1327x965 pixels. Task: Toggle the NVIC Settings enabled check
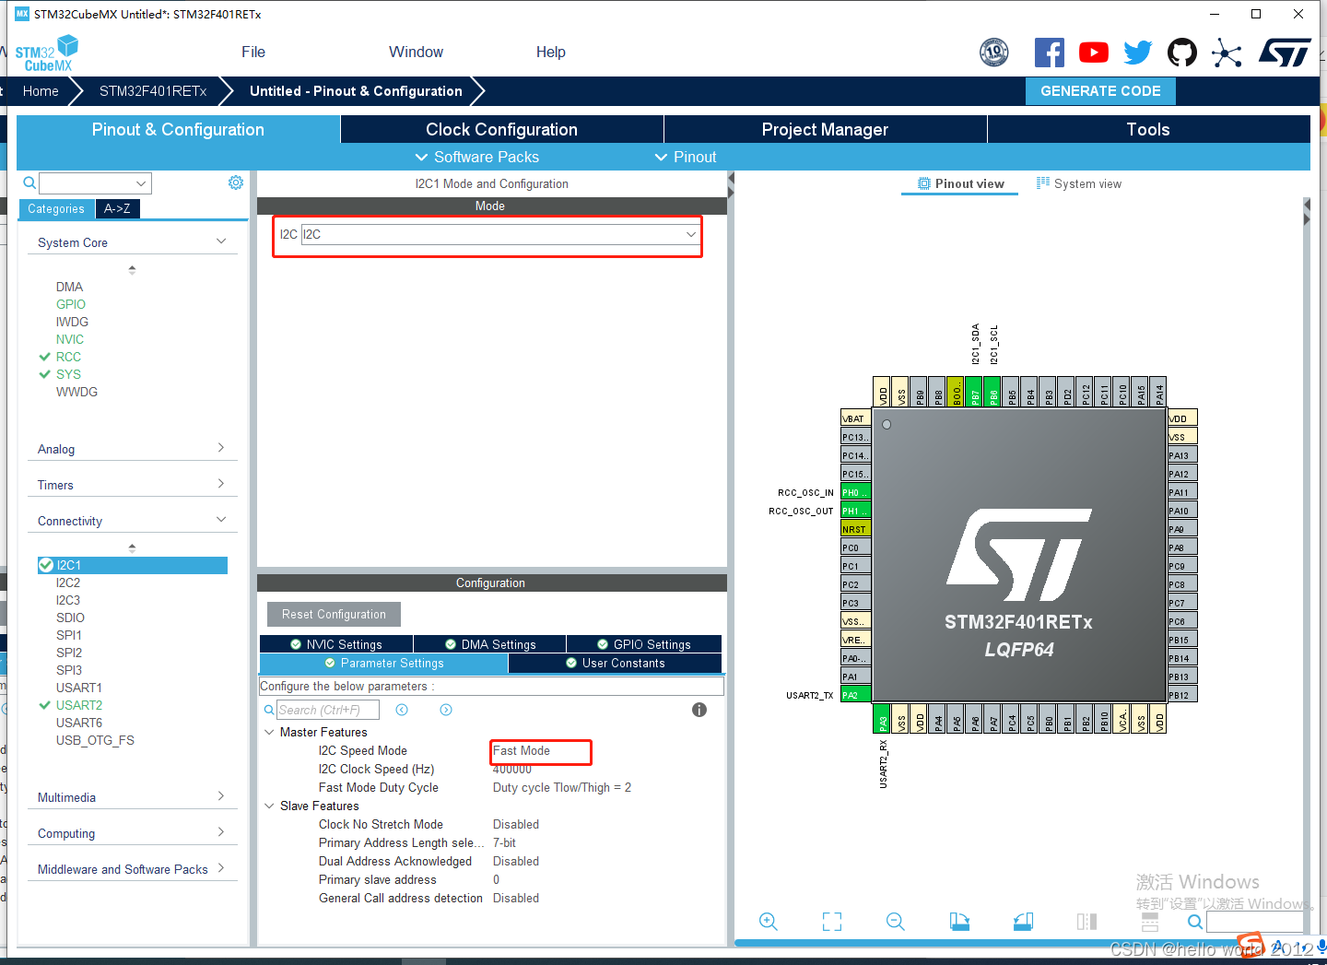[295, 643]
